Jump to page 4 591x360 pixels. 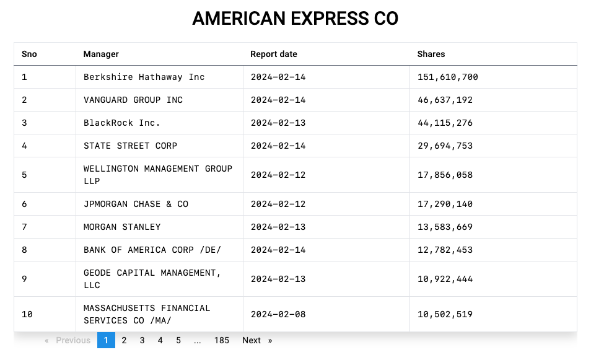click(x=160, y=340)
